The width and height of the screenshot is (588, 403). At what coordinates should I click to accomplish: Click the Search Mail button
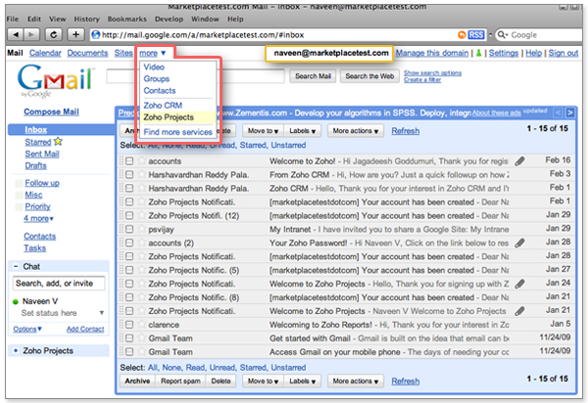click(x=313, y=76)
